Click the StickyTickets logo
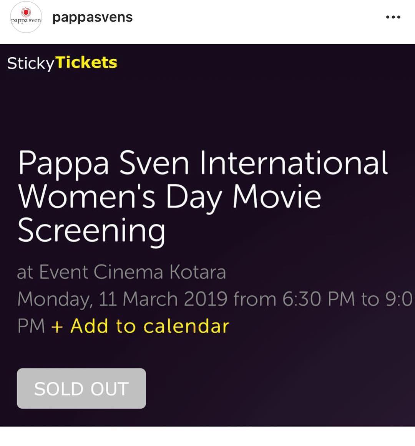 coord(62,63)
